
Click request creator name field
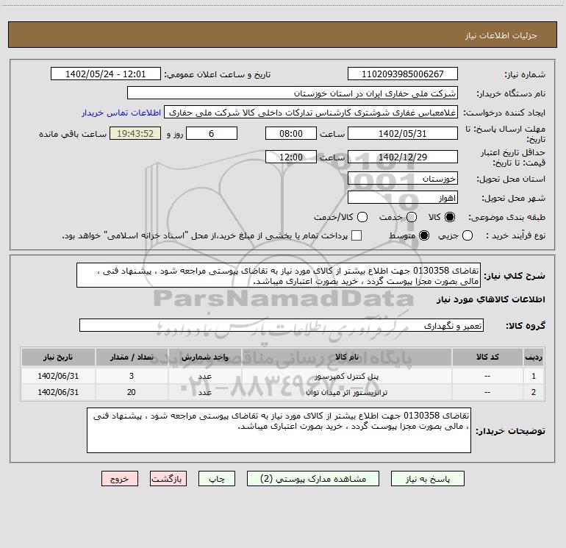311,112
